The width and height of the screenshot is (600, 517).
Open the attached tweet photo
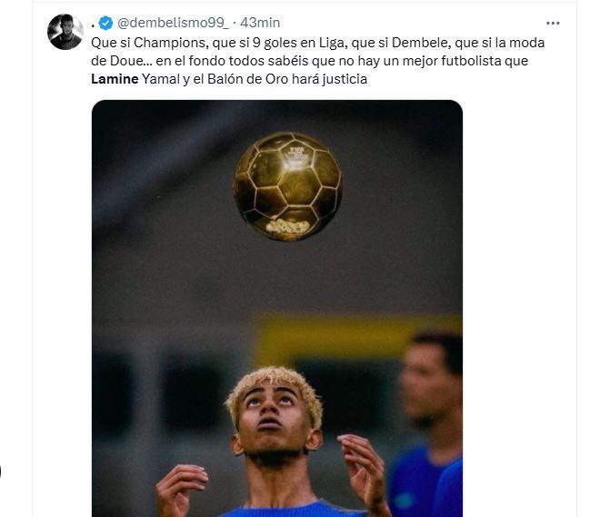(x=277, y=309)
